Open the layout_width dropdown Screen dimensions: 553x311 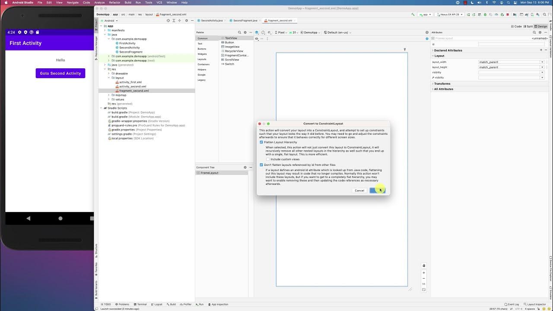point(542,62)
